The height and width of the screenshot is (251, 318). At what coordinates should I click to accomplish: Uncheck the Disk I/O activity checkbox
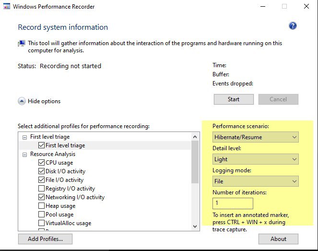(41, 171)
